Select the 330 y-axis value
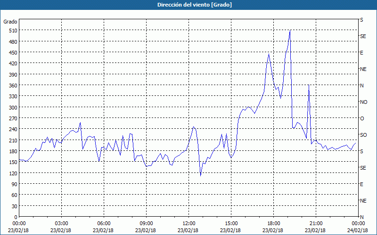The width and height of the screenshot is (377, 235). [x=13, y=96]
